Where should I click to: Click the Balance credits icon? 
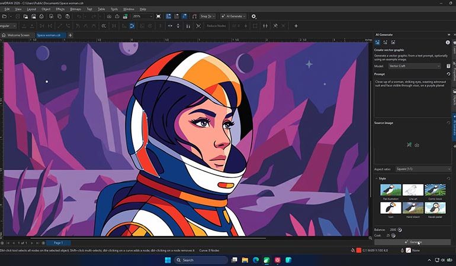pos(400,230)
